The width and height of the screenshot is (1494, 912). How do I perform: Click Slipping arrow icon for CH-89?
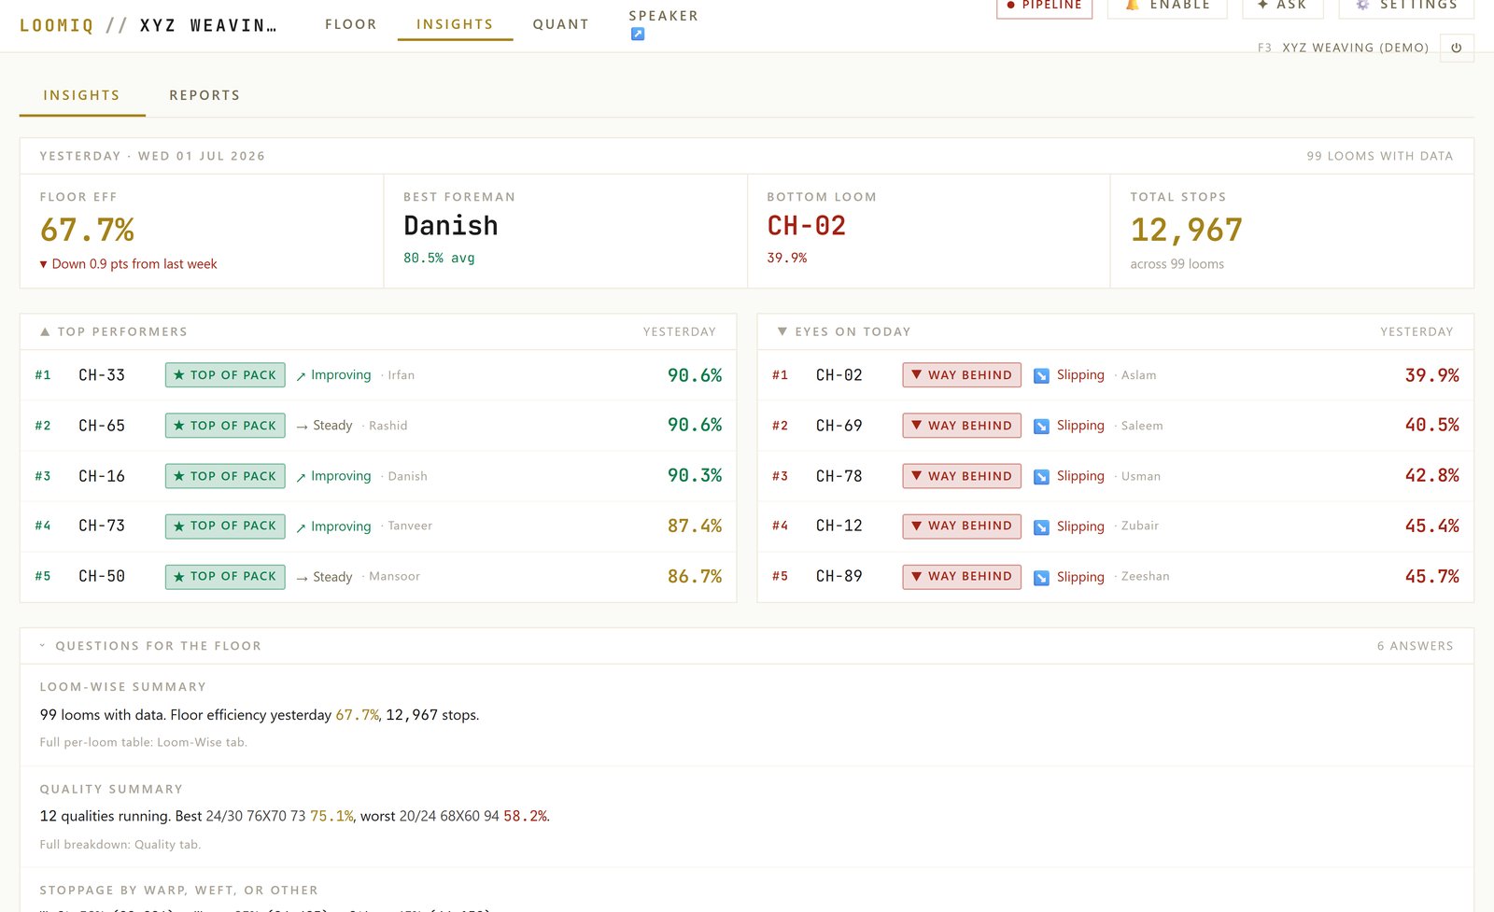1041,577
